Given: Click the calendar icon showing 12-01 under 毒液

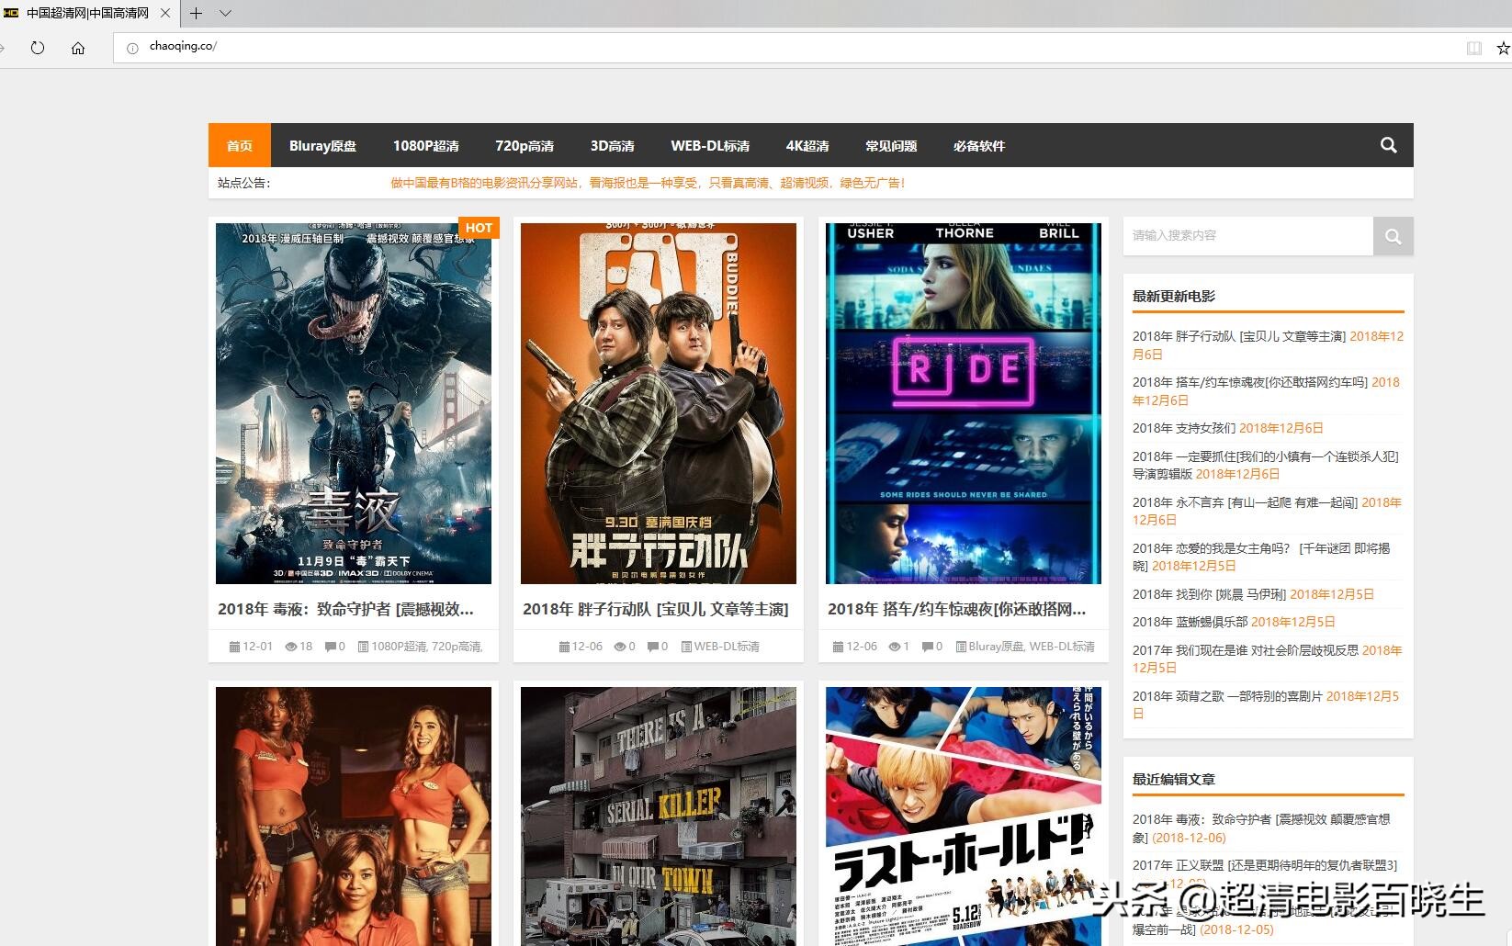Looking at the screenshot, I should point(236,647).
